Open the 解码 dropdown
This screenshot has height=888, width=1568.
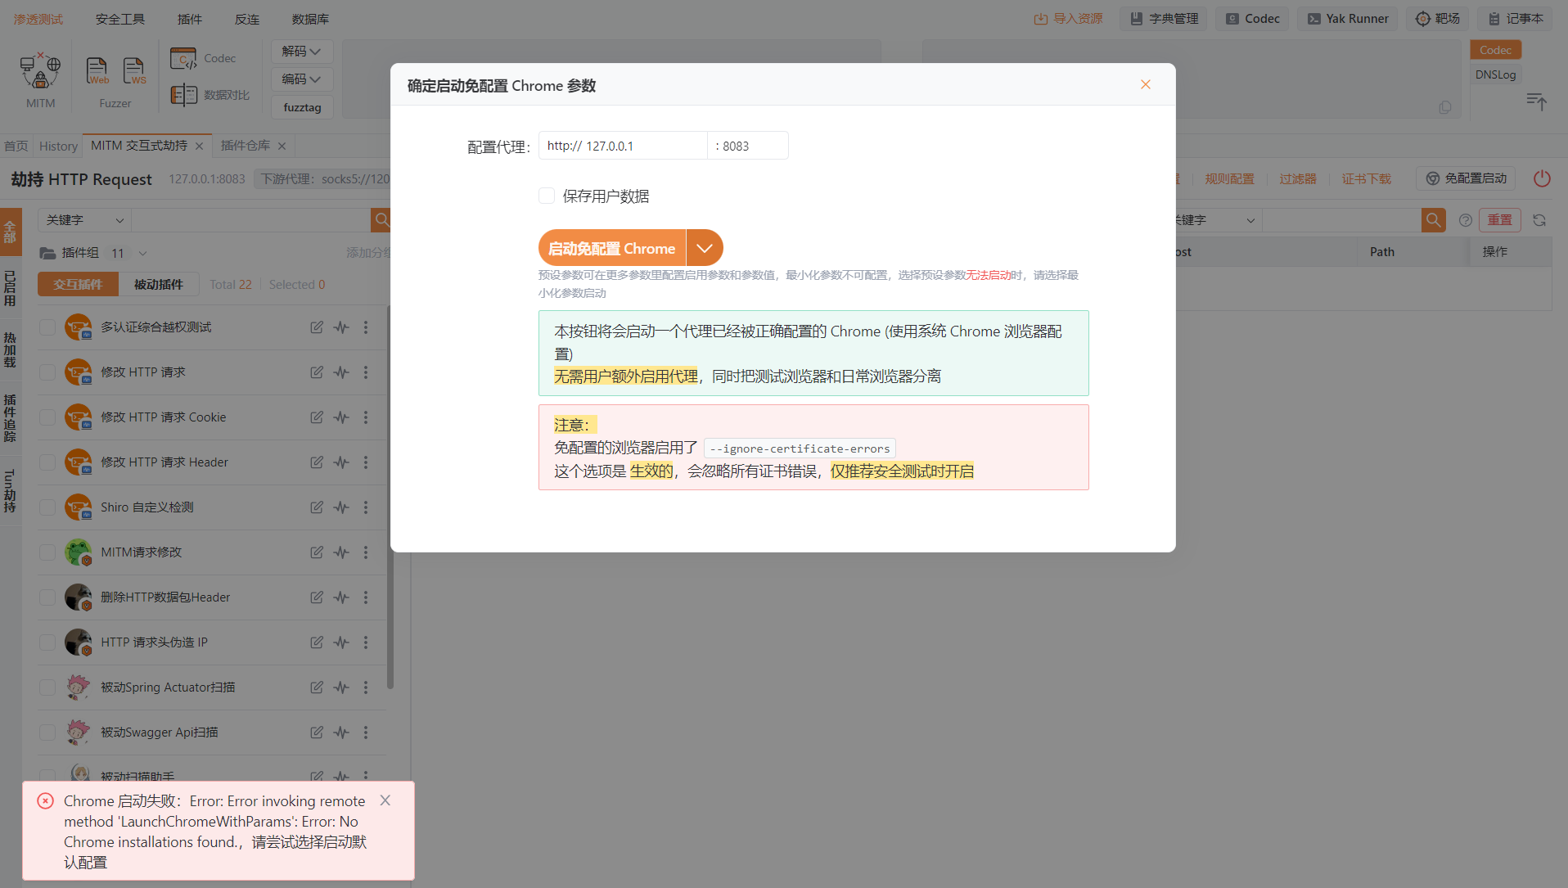tap(301, 52)
